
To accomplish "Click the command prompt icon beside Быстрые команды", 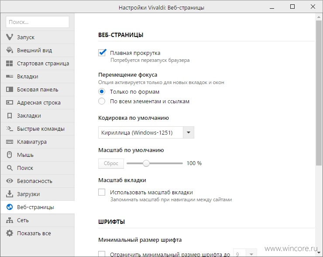I will pyautogui.click(x=10, y=128).
